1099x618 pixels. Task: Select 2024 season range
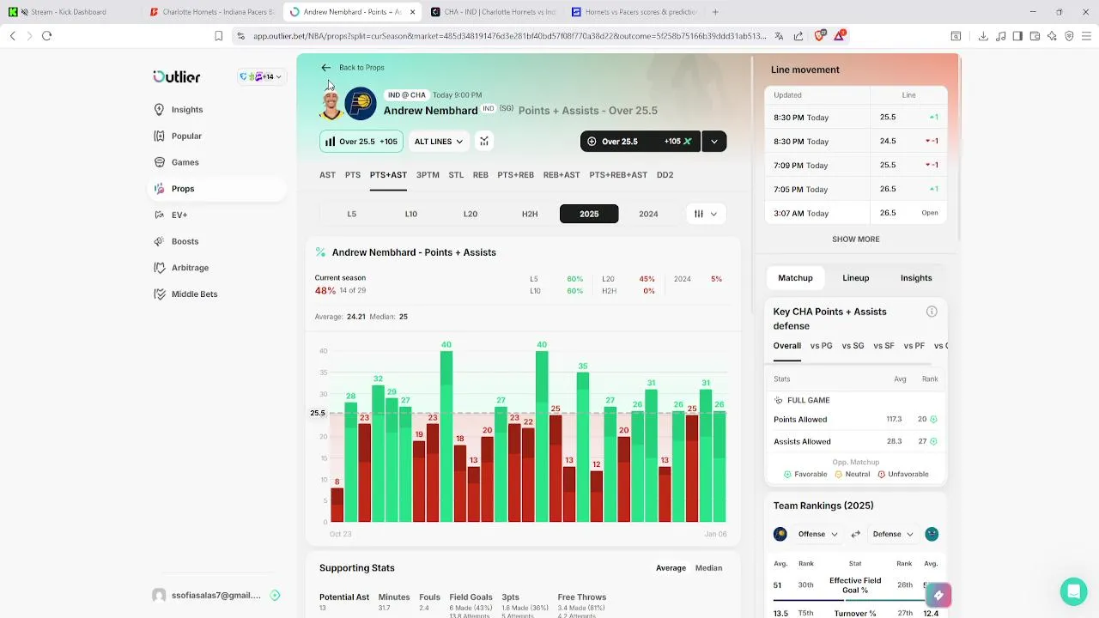(648, 214)
